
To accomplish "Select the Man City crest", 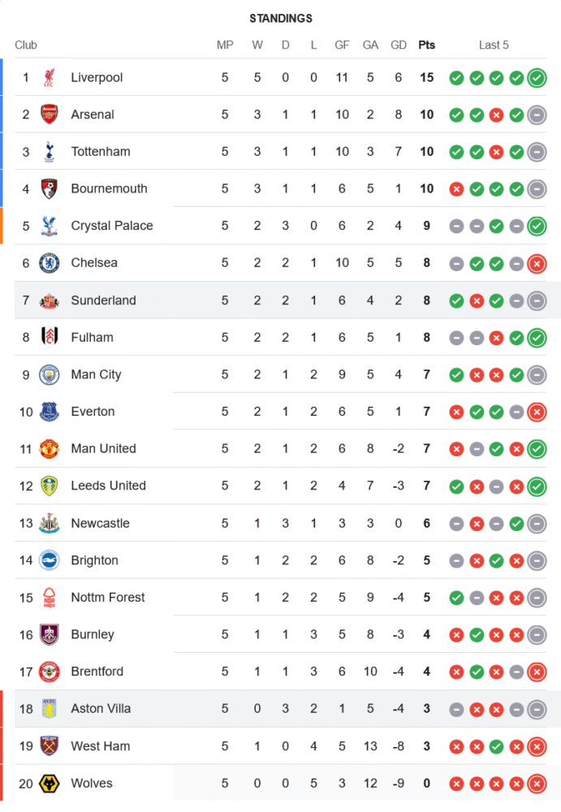I will 50,374.
